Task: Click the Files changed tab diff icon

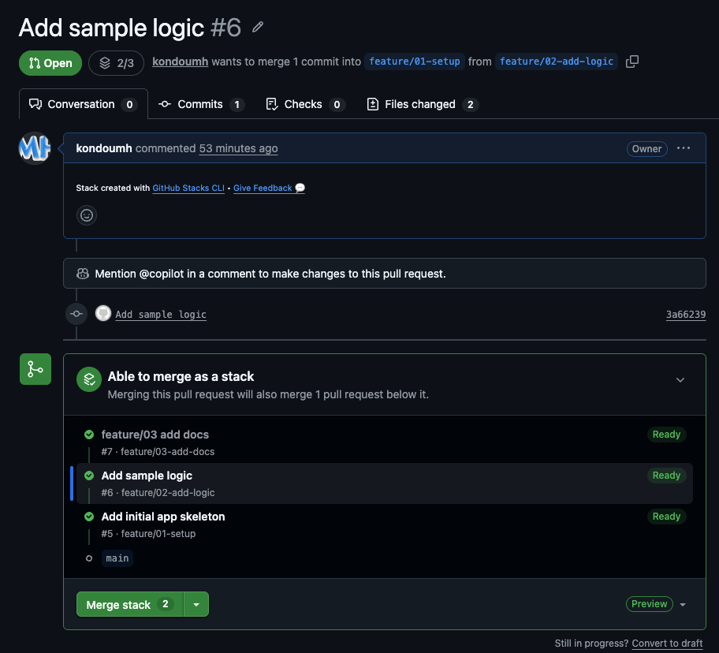Action: coord(373,104)
